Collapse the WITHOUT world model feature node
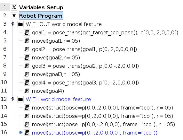Image resolution: width=183 pixels, height=140 pixels. tap(13, 24)
